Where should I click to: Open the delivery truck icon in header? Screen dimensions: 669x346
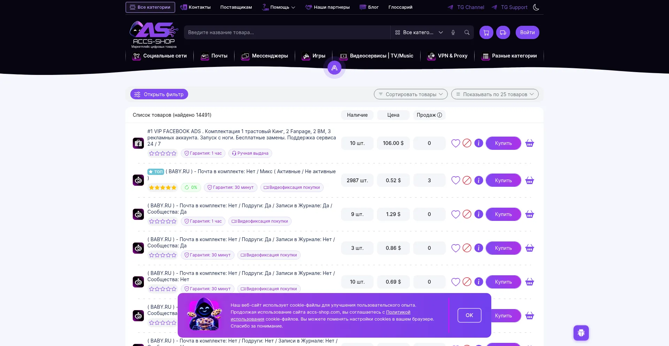coord(503,32)
